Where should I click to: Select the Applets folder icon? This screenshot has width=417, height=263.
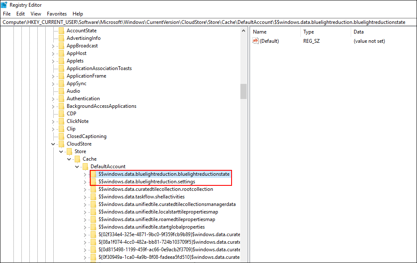61,61
